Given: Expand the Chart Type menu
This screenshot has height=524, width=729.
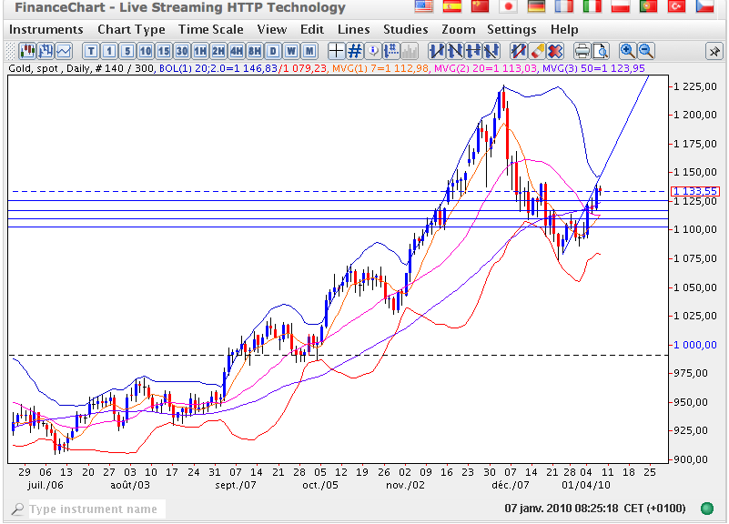Looking at the screenshot, I should [x=131, y=29].
